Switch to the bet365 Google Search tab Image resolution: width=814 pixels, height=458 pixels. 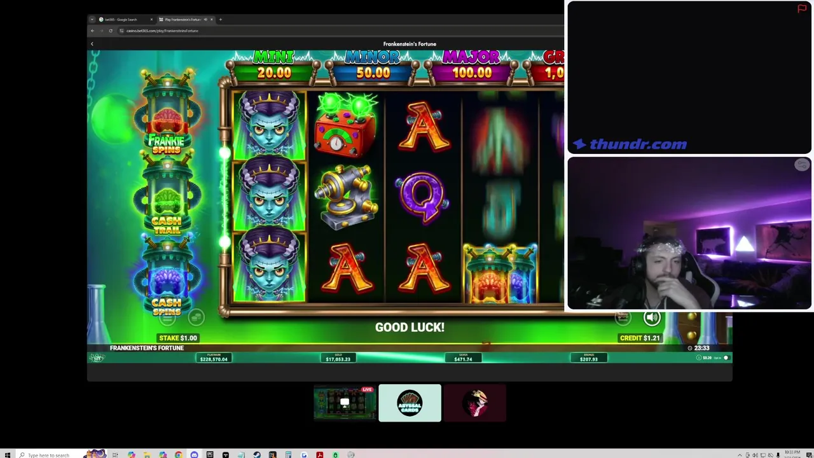[x=125, y=19]
